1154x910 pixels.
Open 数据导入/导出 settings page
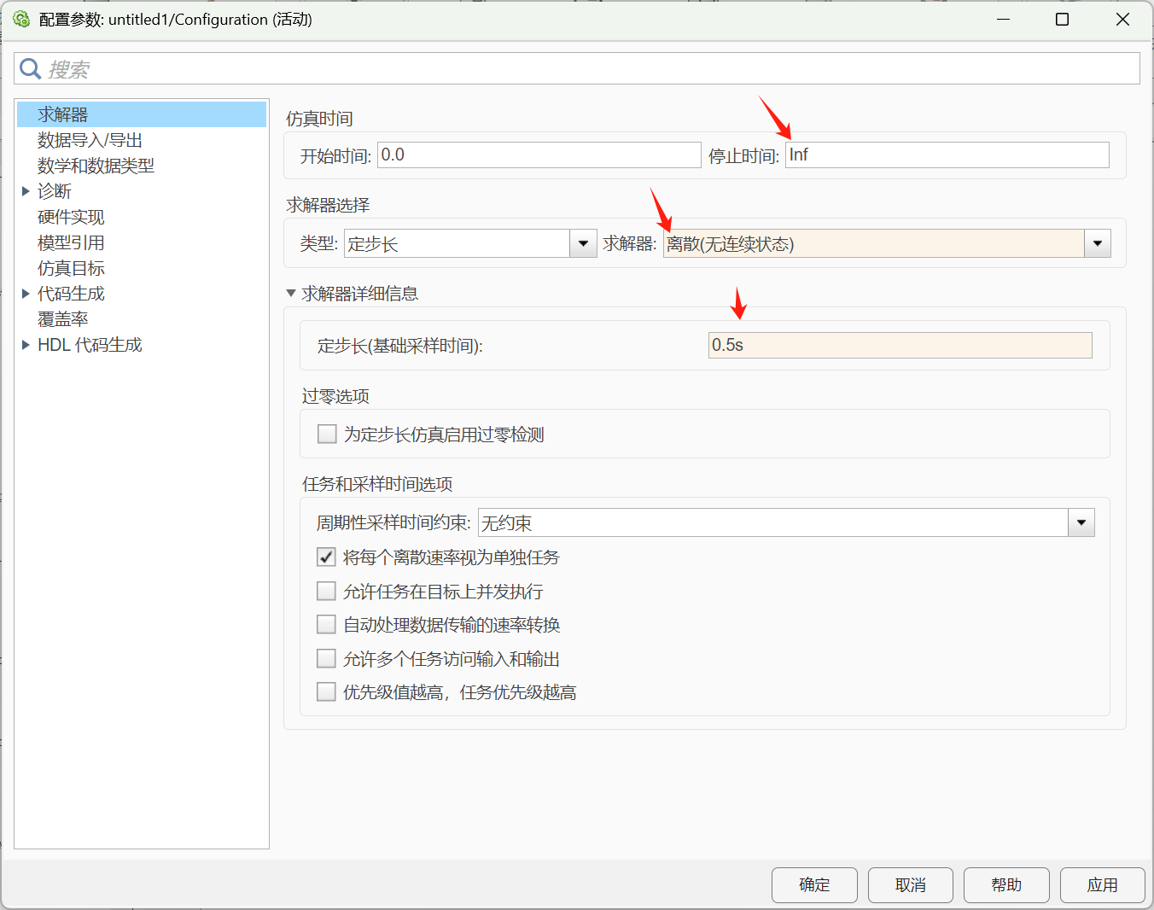90,140
